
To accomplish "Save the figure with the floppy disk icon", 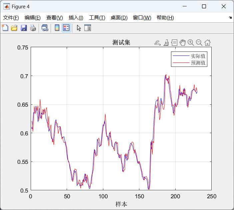I will (x=24, y=28).
